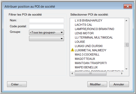Click the horizontal scrollbar thumb
Viewport: 136px width, 94px height.
[91, 73]
